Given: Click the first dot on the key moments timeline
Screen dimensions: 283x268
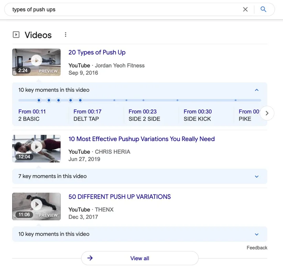Looking at the screenshot, I should pyautogui.click(x=39, y=100).
